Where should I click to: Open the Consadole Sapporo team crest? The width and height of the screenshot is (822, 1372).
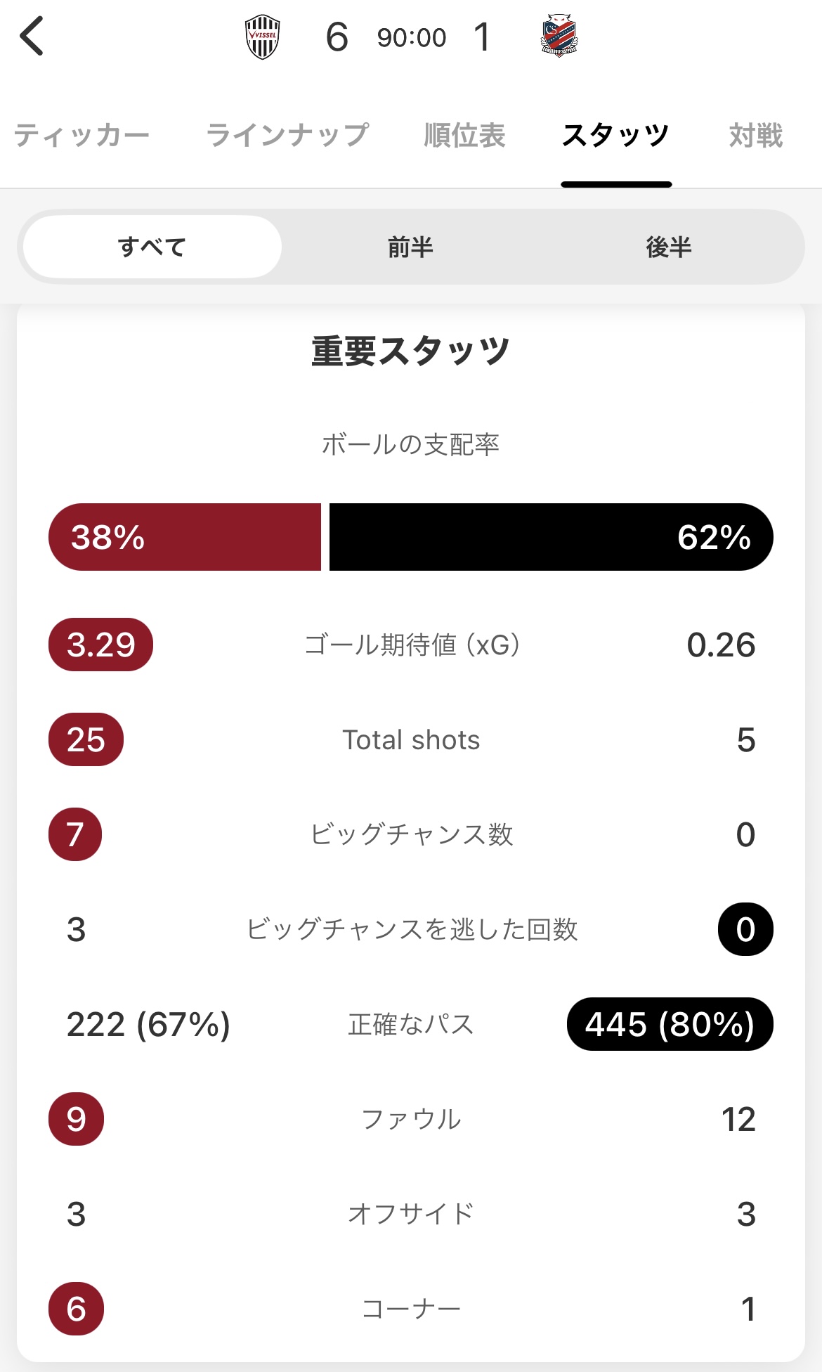click(x=559, y=36)
